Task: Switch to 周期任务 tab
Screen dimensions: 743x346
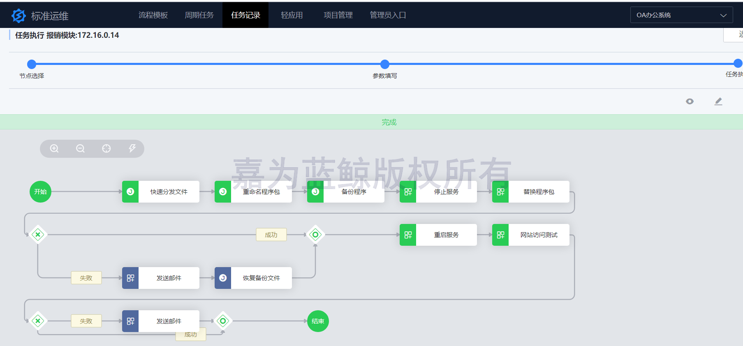Action: click(199, 15)
